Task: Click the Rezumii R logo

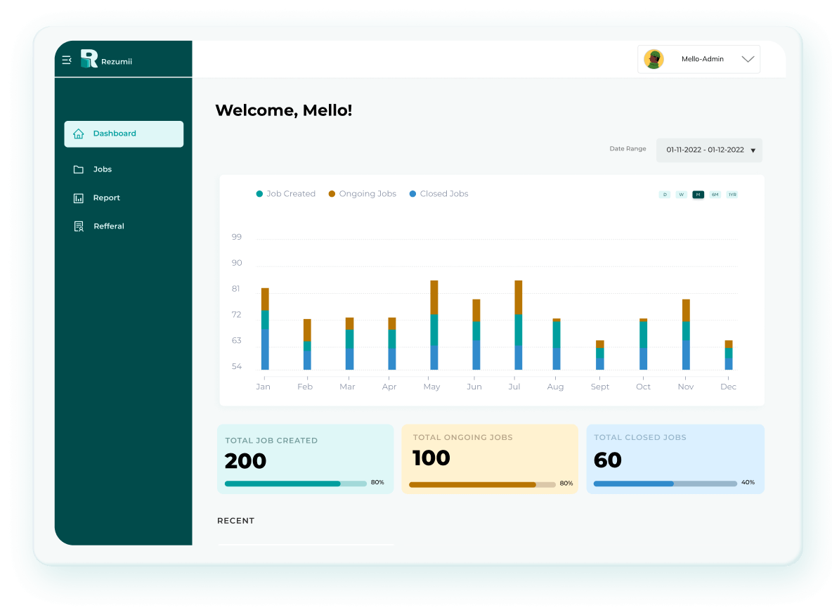Action: 89,58
